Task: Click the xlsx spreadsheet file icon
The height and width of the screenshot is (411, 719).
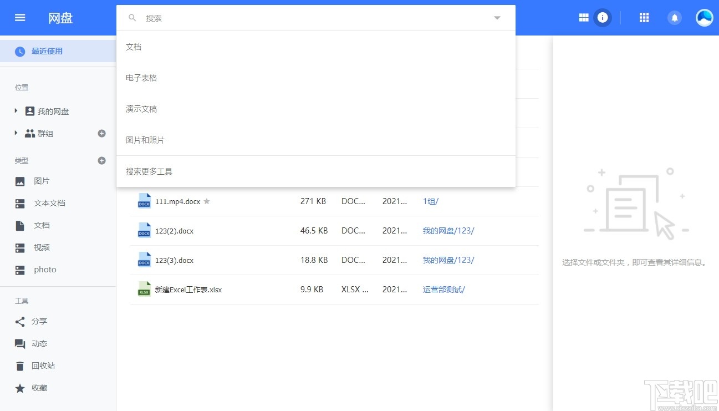Action: 144,289
